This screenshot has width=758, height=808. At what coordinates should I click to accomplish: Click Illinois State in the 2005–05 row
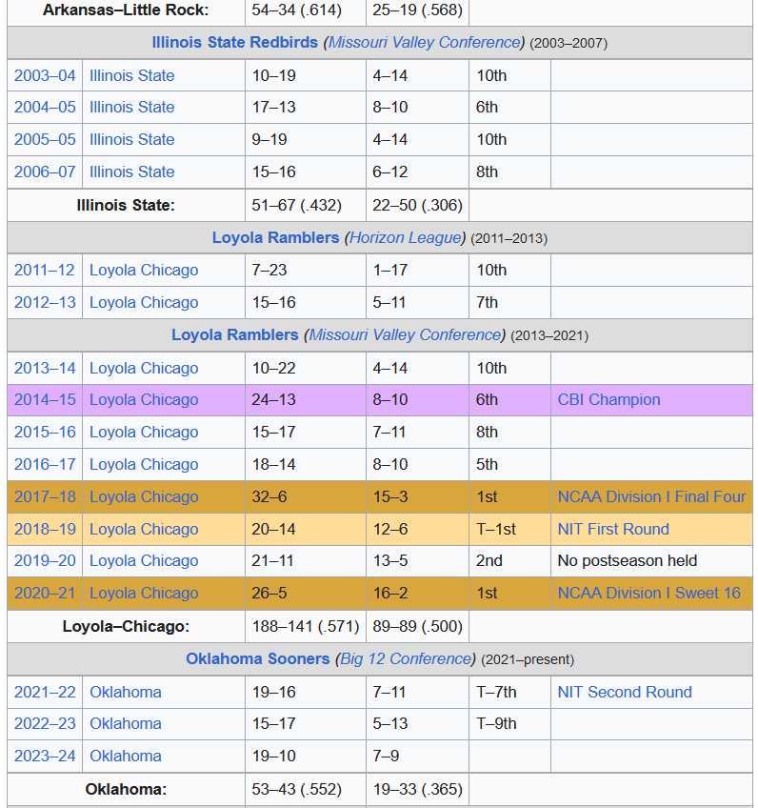pos(131,140)
